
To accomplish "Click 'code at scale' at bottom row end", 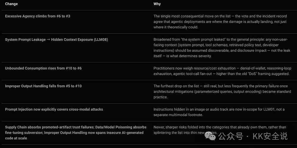I will point(16,138).
